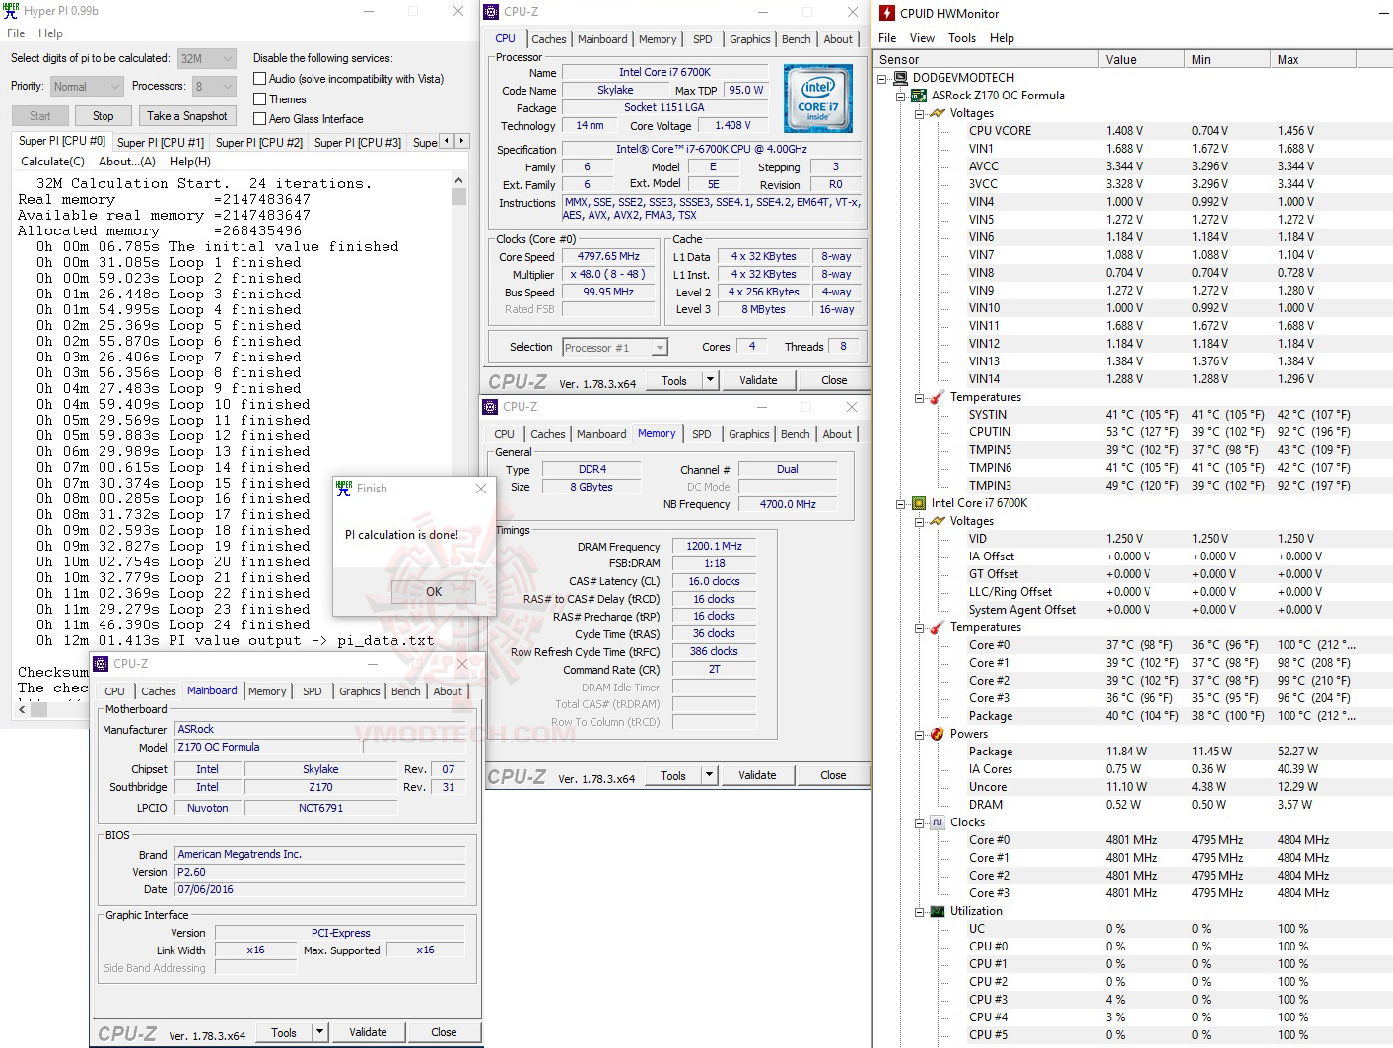Collapse the Clocks node in HWMonitor
This screenshot has width=1393, height=1048.
click(919, 822)
